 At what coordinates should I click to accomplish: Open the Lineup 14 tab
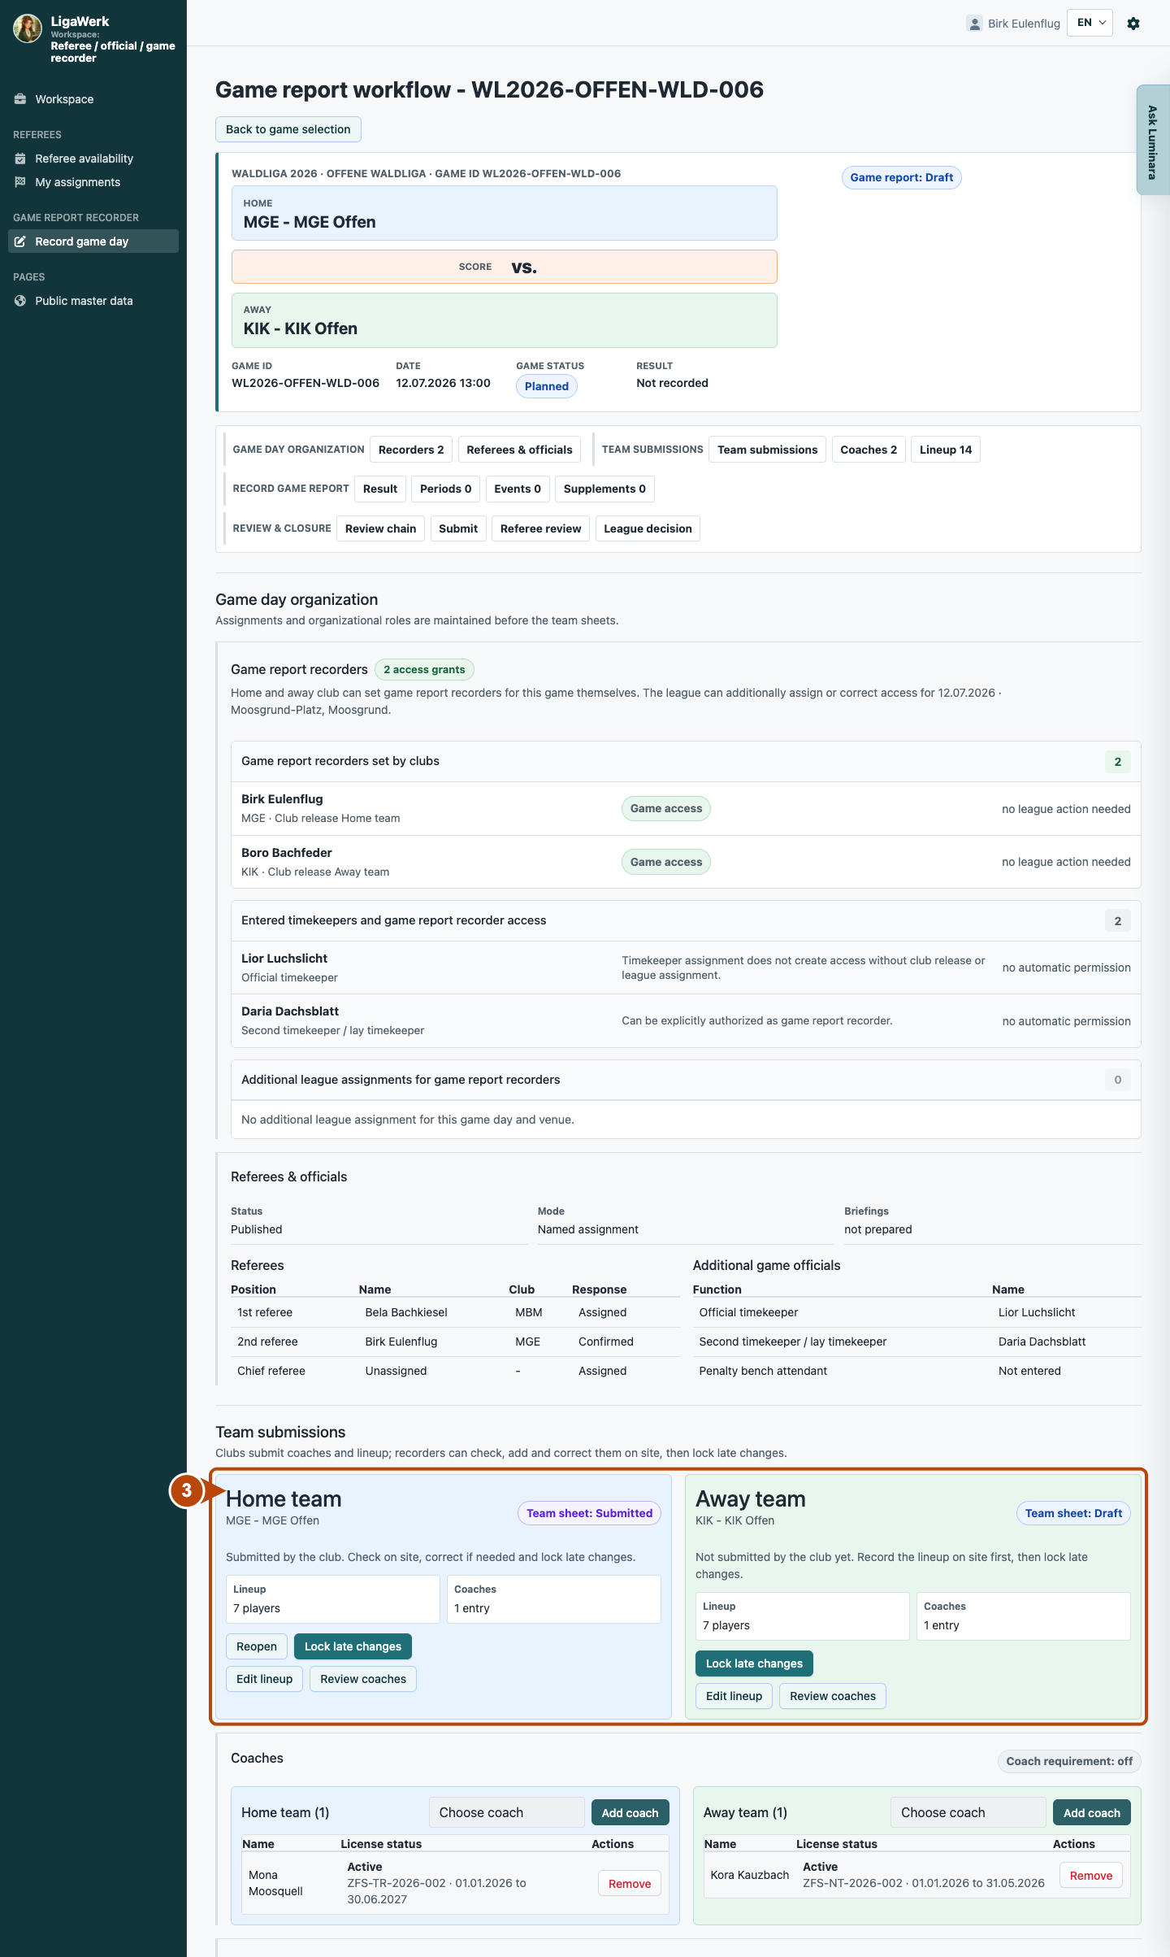[946, 450]
